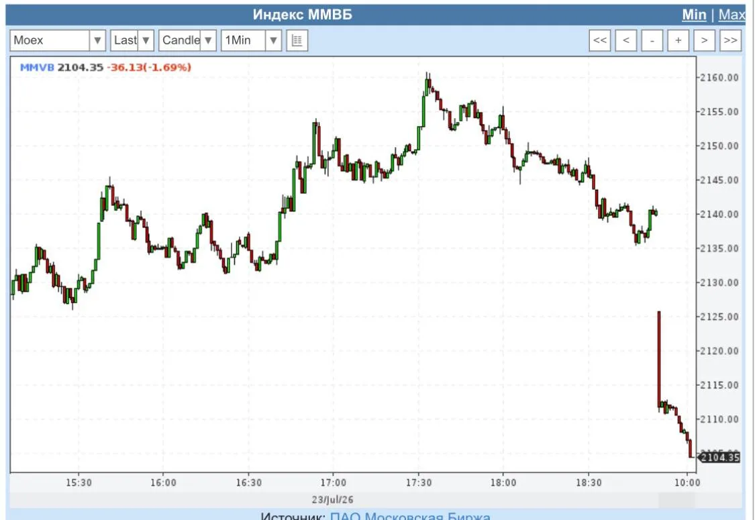Screen dimensions: 755x520
Task: Select the 2104.35 current value in legend
Action: click(81, 67)
